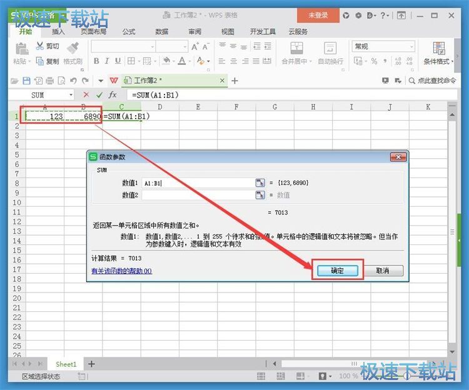The height and width of the screenshot is (390, 469).
Task: Select the Sheet1 sheet tab
Action: (66, 364)
